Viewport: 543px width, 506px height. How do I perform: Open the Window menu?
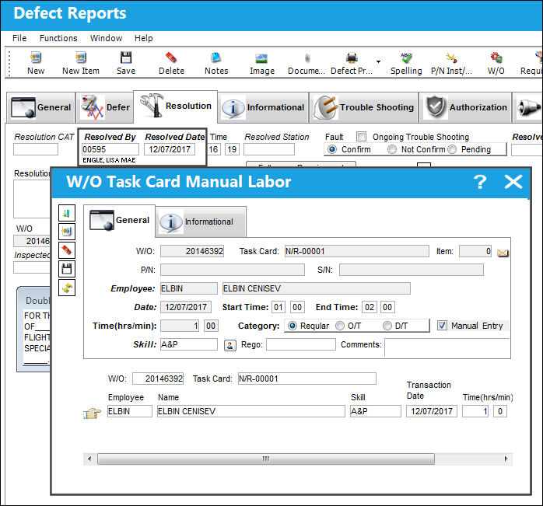[x=106, y=38]
